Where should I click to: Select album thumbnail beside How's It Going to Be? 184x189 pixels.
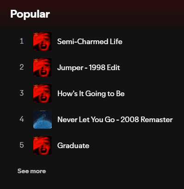pos(43,93)
